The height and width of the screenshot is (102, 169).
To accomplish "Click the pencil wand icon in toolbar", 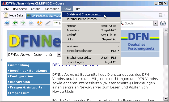I will coord(48,23).
